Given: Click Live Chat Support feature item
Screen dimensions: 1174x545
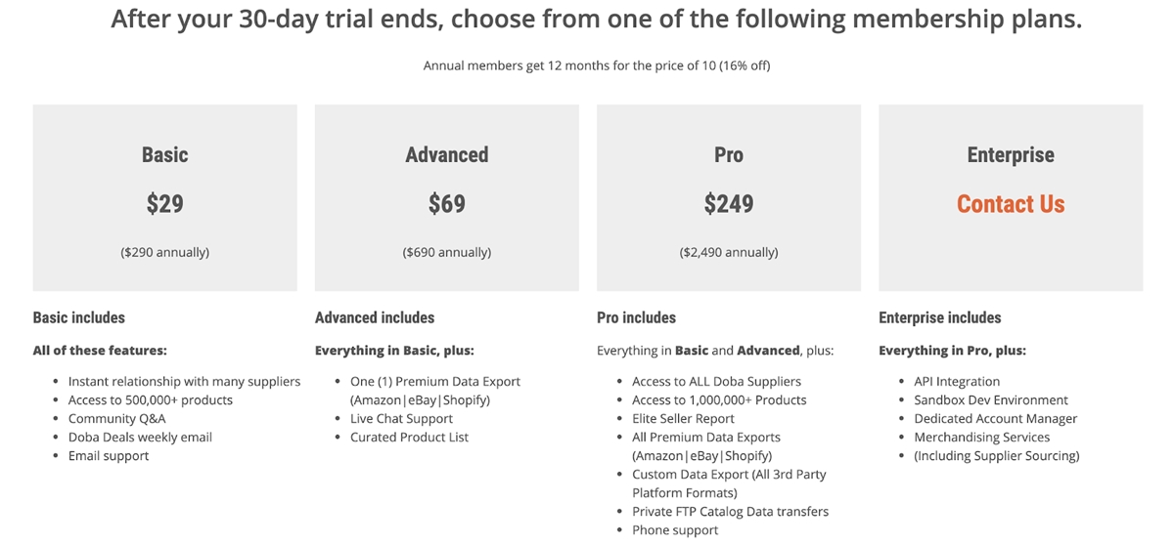Looking at the screenshot, I should click(401, 418).
